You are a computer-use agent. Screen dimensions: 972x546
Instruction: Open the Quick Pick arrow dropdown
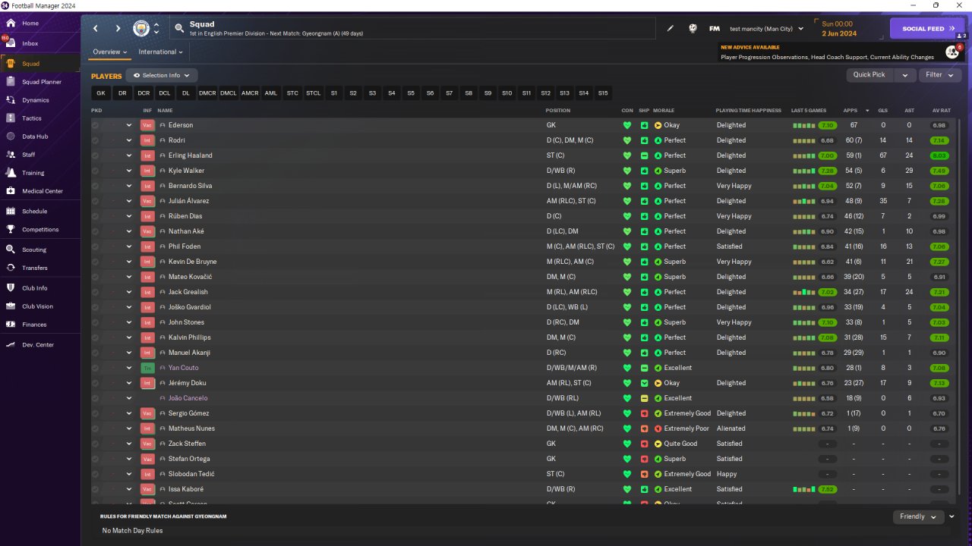pyautogui.click(x=904, y=75)
